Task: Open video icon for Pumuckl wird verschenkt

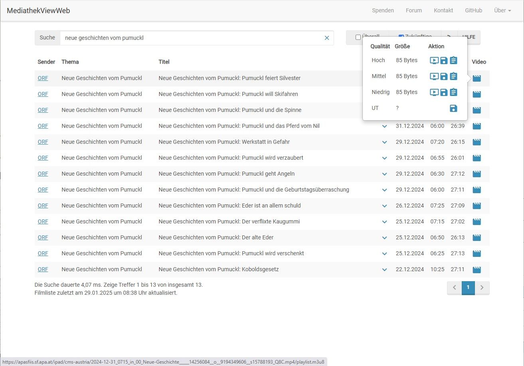Action: (x=477, y=254)
